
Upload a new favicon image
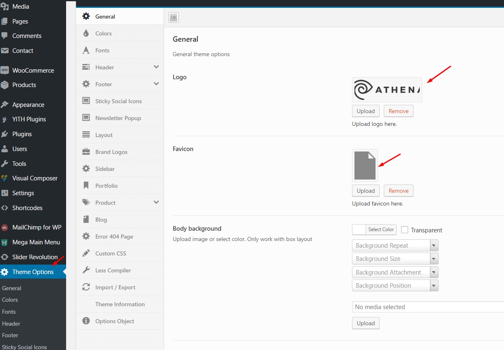click(x=365, y=190)
